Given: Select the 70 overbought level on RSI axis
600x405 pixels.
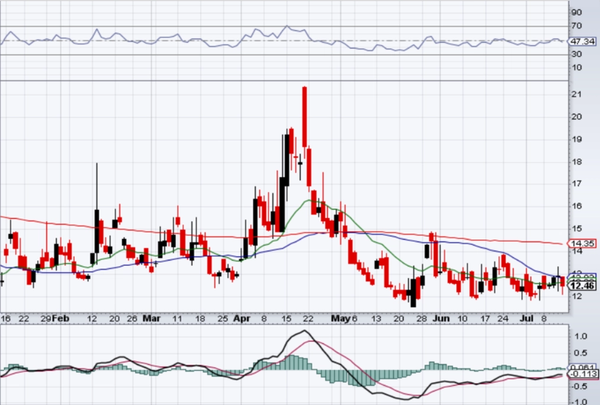Looking at the screenshot, I should [576, 26].
